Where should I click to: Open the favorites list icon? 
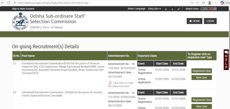click(x=204, y=3)
